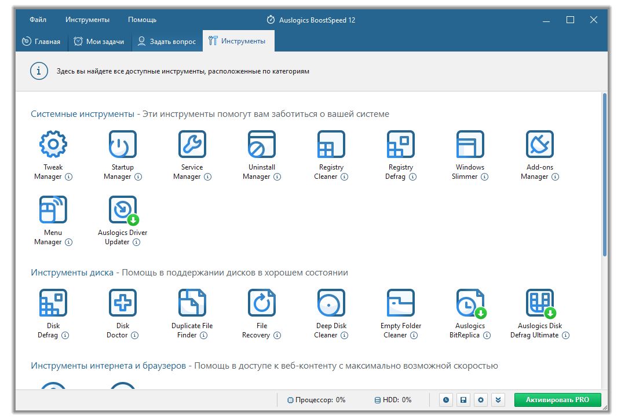Show info for Uninstall Manager

(x=277, y=177)
